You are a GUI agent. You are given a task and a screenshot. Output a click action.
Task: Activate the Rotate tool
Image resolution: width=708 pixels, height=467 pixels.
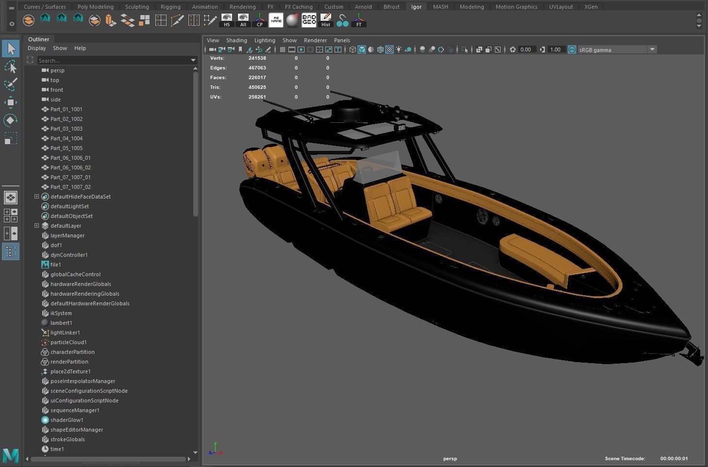(x=11, y=120)
